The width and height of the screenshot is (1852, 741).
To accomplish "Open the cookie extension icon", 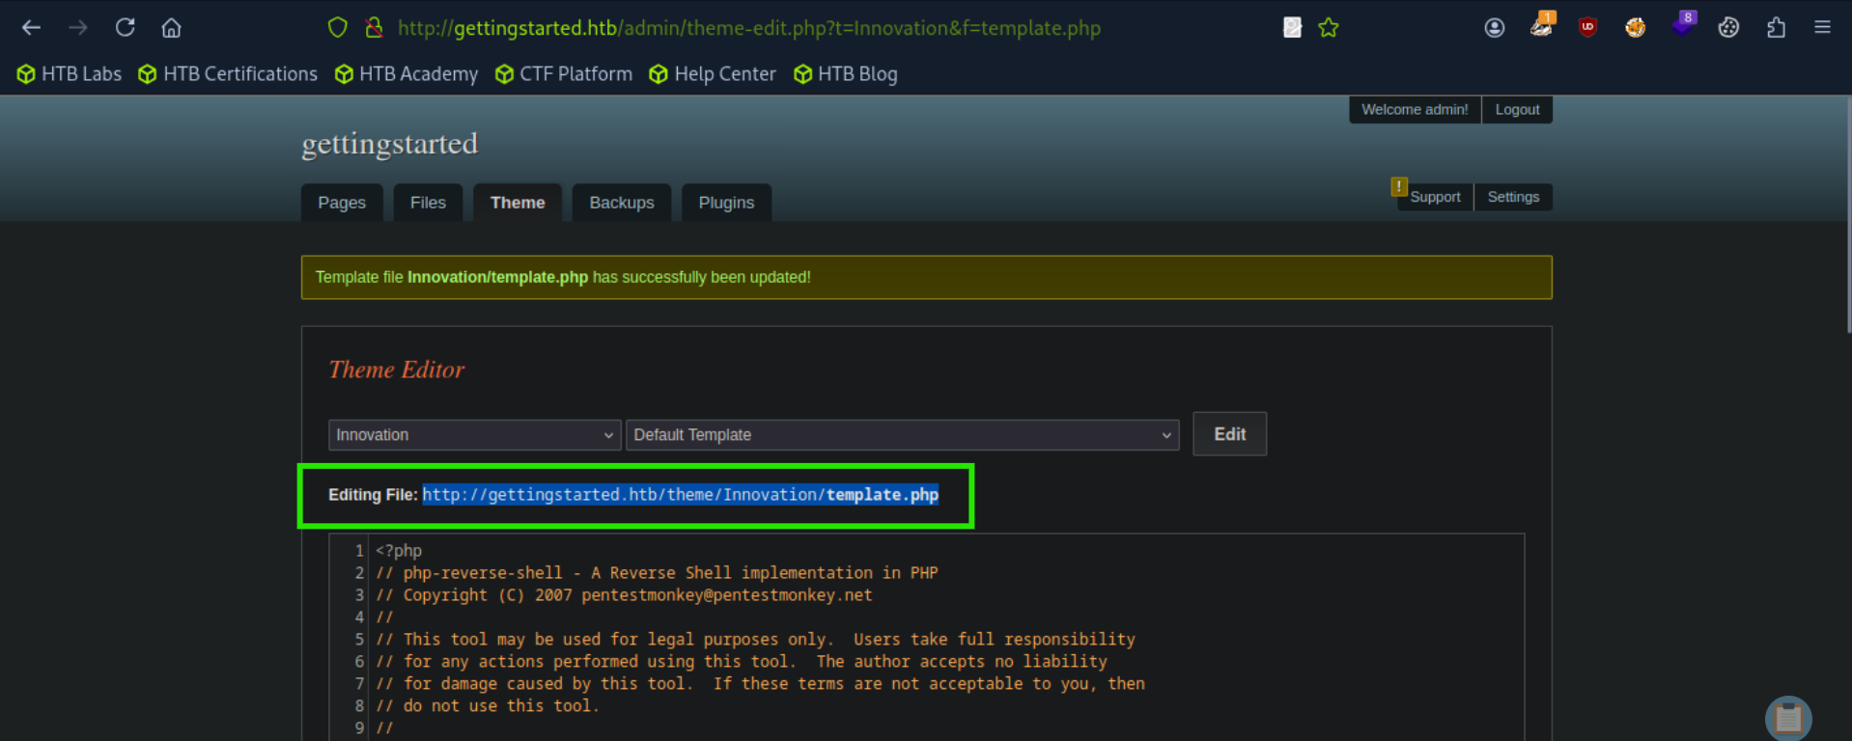I will pyautogui.click(x=1728, y=28).
